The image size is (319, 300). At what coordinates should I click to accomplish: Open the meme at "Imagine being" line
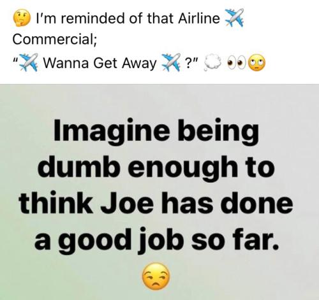156,131
